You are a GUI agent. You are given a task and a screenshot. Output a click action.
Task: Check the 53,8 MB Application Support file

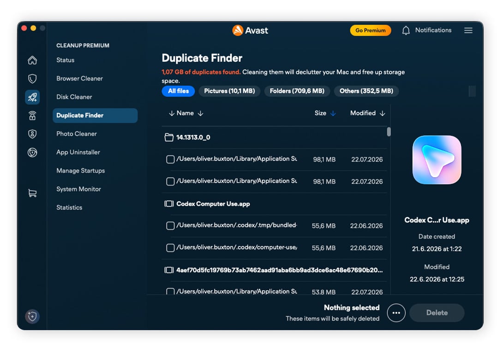pos(170,291)
